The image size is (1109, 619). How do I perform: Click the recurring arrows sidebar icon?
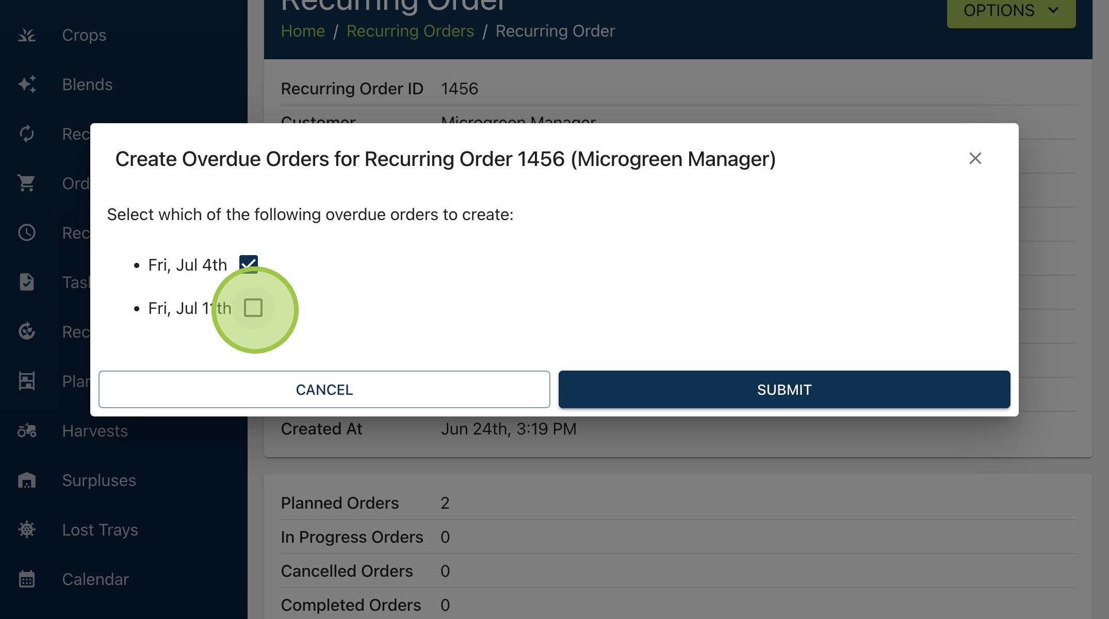[27, 134]
